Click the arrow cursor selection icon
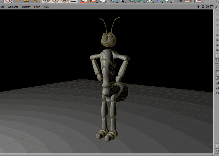This screenshot has height=156, width=219. pos(181,1)
